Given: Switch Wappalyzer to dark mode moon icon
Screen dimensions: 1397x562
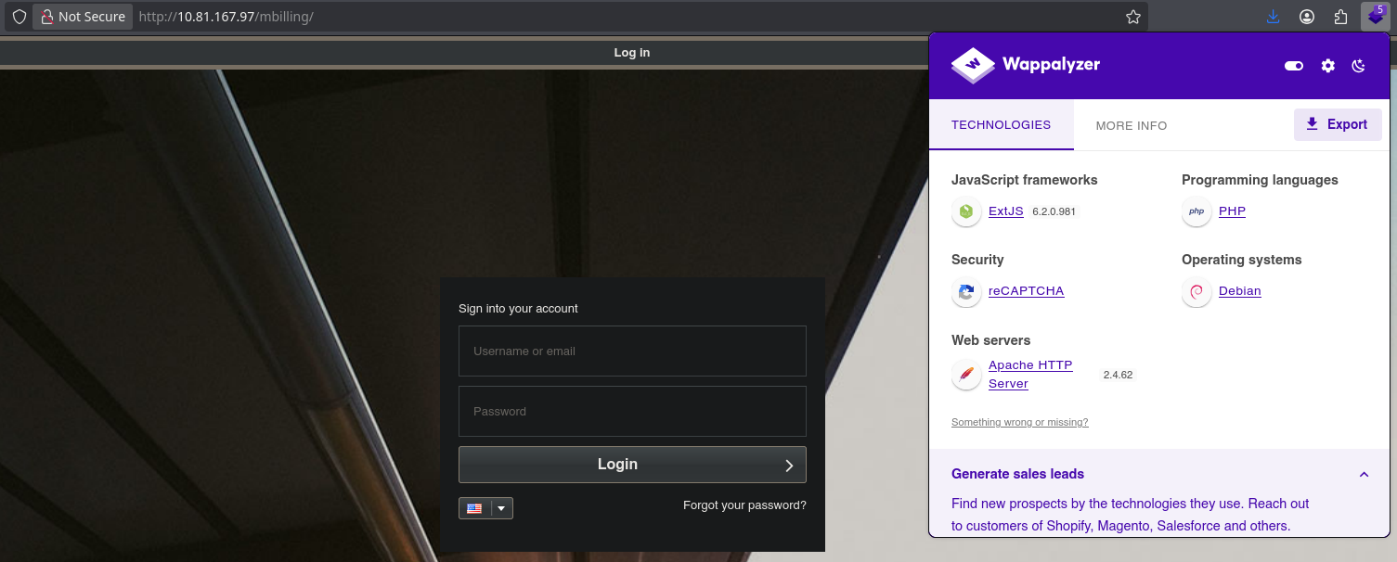Looking at the screenshot, I should pyautogui.click(x=1359, y=66).
